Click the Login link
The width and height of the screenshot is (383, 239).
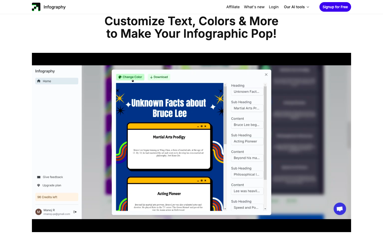tap(274, 7)
